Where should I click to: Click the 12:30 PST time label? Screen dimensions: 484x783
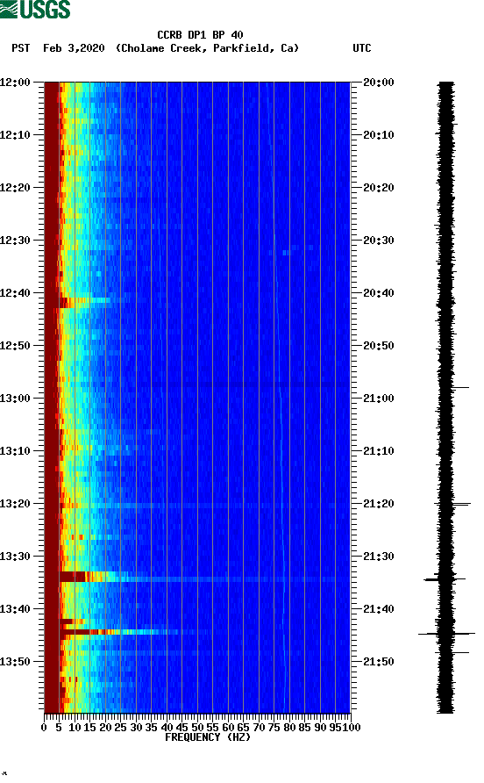(x=15, y=241)
